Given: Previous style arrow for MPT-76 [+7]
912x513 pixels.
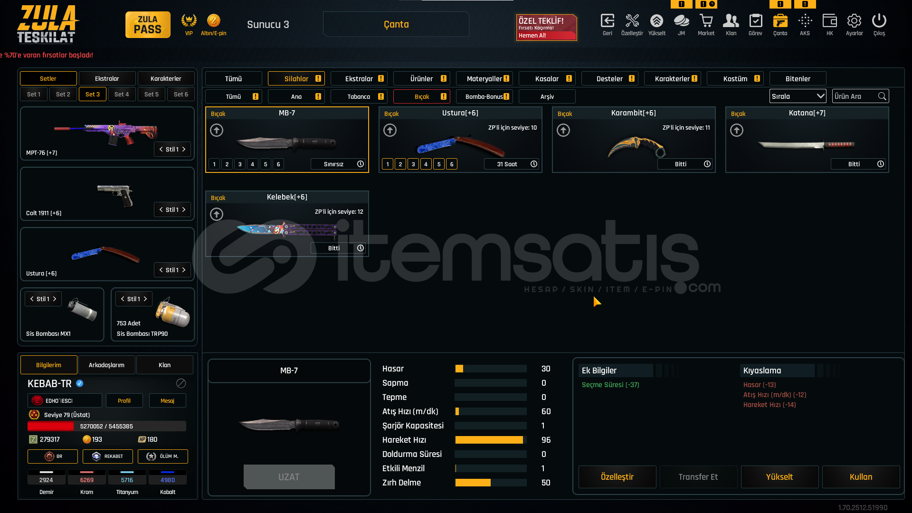Looking at the screenshot, I should (x=161, y=149).
